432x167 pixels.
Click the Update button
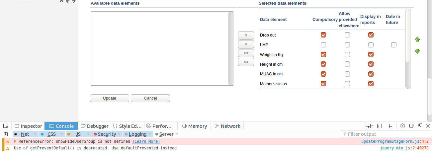pos(110,98)
